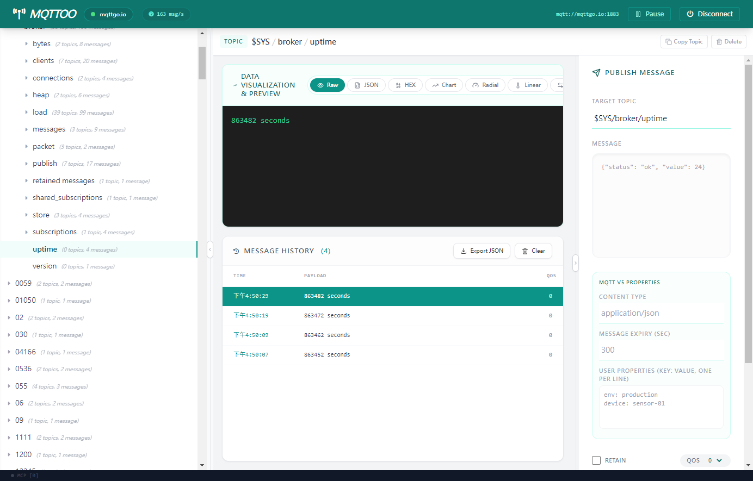Edit the Message Expiry seconds field
The image size is (753, 481).
pyautogui.click(x=661, y=350)
